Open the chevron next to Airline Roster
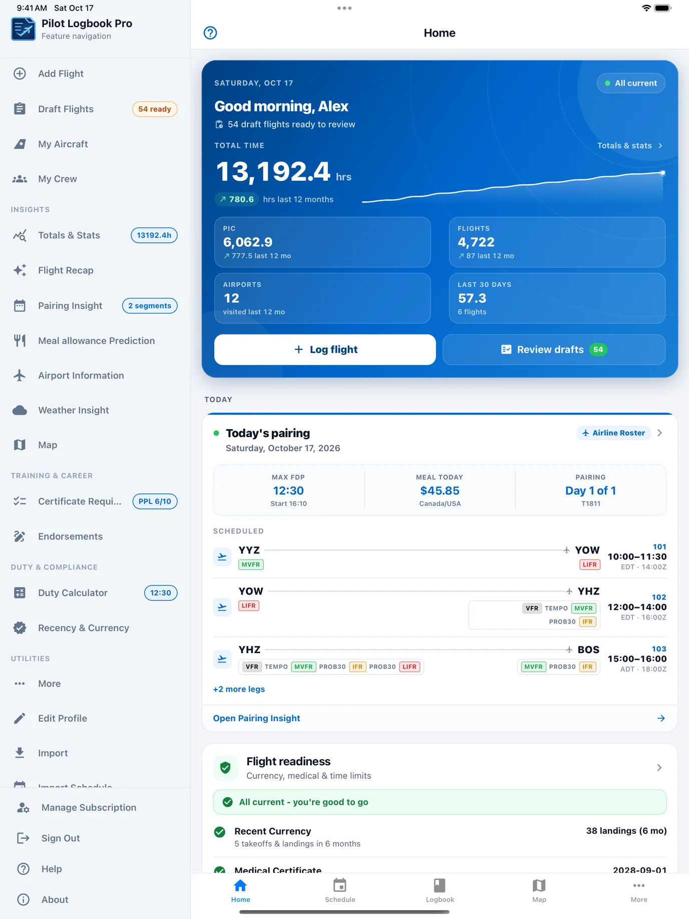The image size is (689, 919). click(660, 433)
